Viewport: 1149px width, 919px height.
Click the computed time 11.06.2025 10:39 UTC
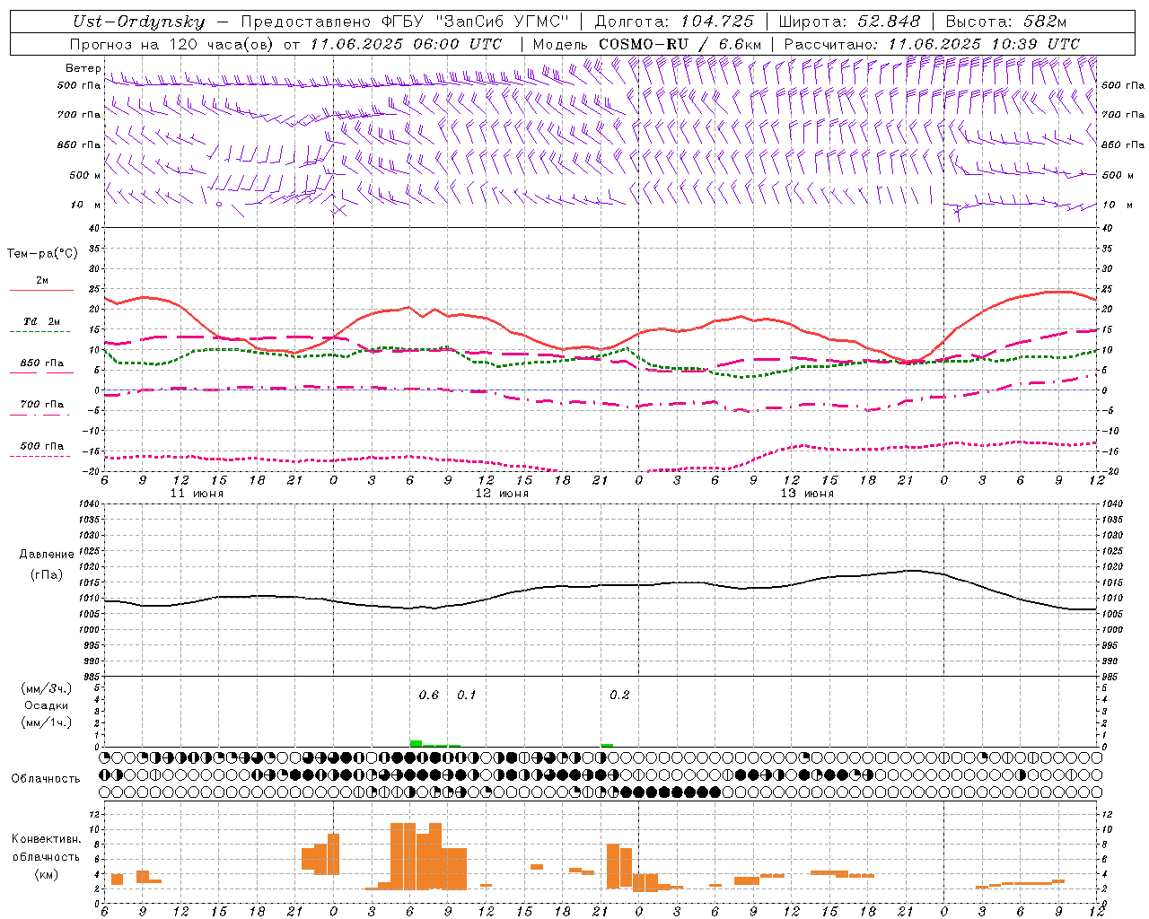pyautogui.click(x=984, y=44)
